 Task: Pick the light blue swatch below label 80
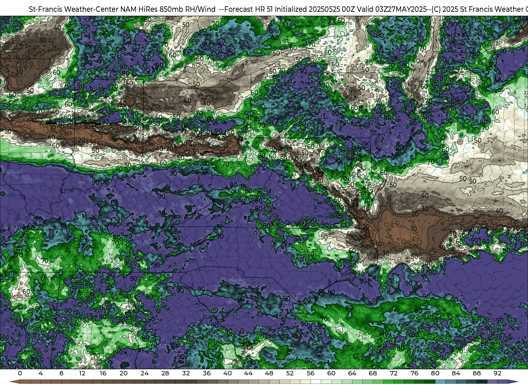point(440,382)
